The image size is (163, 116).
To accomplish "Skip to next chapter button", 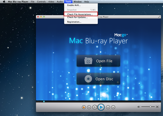I will pos(113,107).
